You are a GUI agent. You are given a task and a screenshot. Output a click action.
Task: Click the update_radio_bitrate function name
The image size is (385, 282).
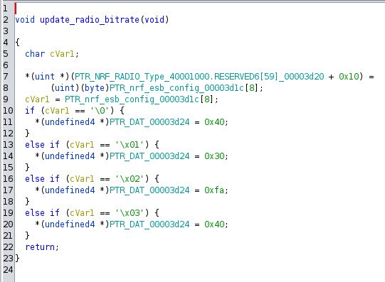point(90,20)
